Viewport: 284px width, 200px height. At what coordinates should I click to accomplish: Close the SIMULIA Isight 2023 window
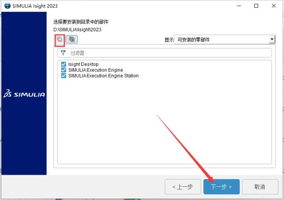pyautogui.click(x=274, y=6)
